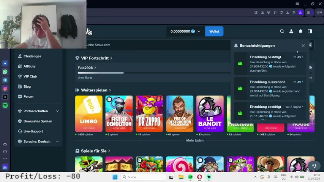
Task: Open the Opera easy setup lines icon
Action: (x=294, y=13)
